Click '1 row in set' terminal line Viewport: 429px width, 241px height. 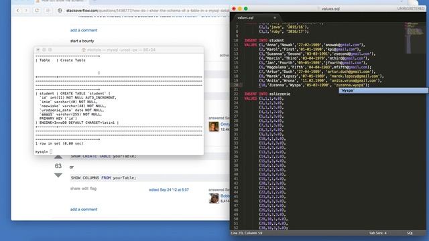tap(60, 143)
